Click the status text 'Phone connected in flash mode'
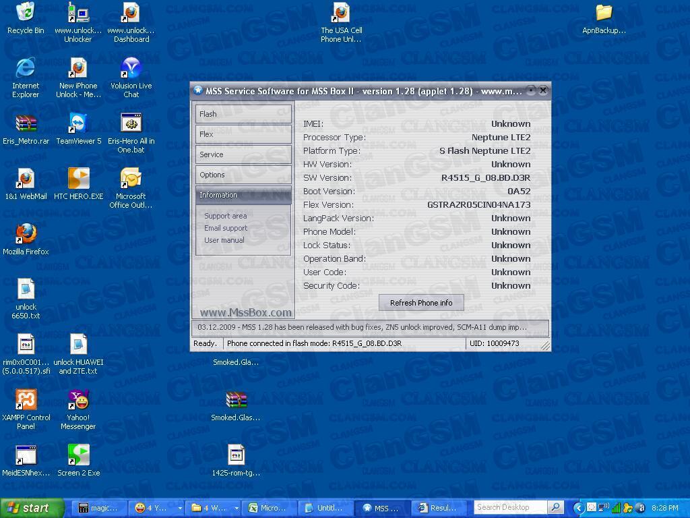The image size is (690, 518). click(x=314, y=343)
